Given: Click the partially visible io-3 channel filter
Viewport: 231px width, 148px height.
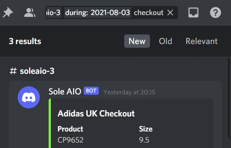Looking at the screenshot, I should [54, 12].
